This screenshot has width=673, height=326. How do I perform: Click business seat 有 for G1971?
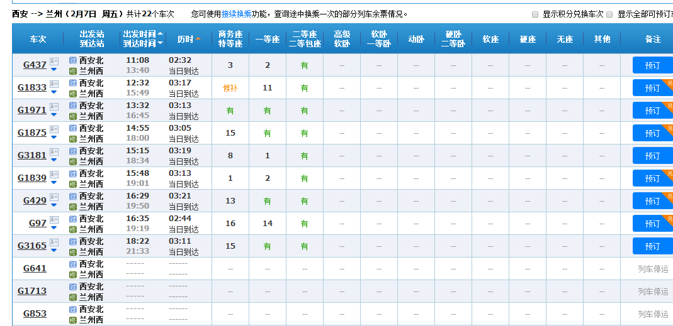pos(230,111)
